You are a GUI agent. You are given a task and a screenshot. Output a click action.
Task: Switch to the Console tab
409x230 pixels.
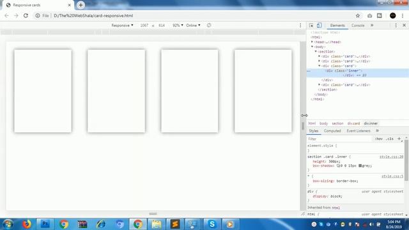pos(358,26)
